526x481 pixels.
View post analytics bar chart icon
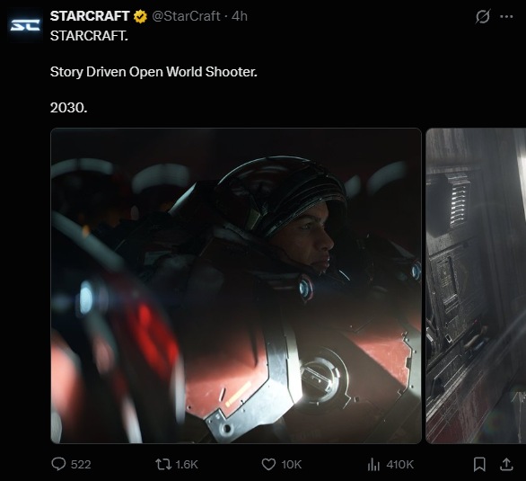(373, 465)
